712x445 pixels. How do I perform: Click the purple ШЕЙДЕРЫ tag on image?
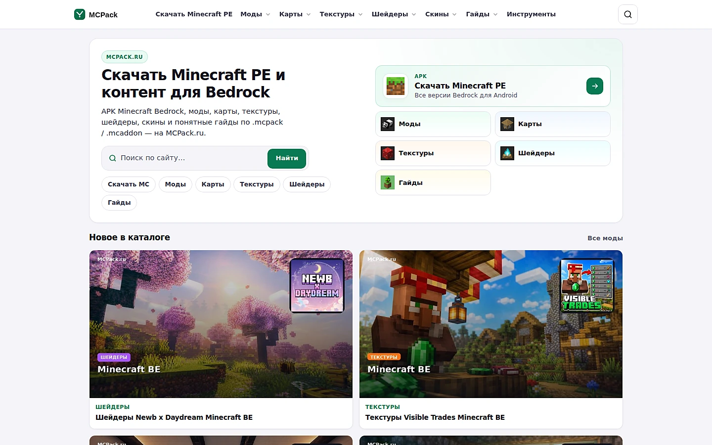point(114,357)
